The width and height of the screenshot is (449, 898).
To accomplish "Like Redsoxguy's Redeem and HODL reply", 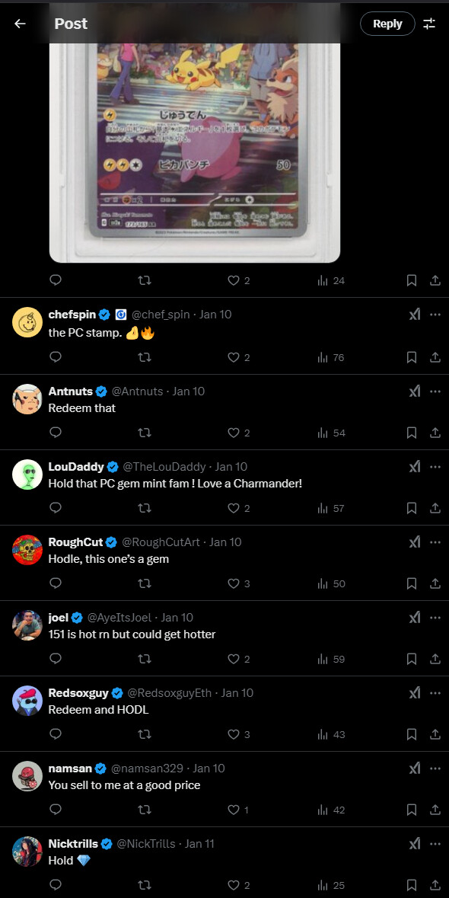I will [238, 734].
